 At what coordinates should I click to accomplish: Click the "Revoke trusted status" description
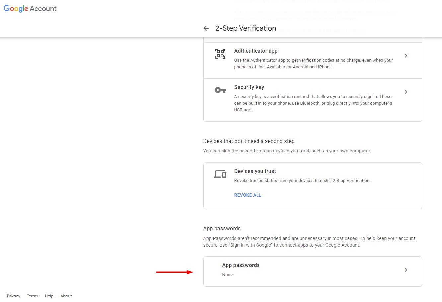pyautogui.click(x=302, y=180)
